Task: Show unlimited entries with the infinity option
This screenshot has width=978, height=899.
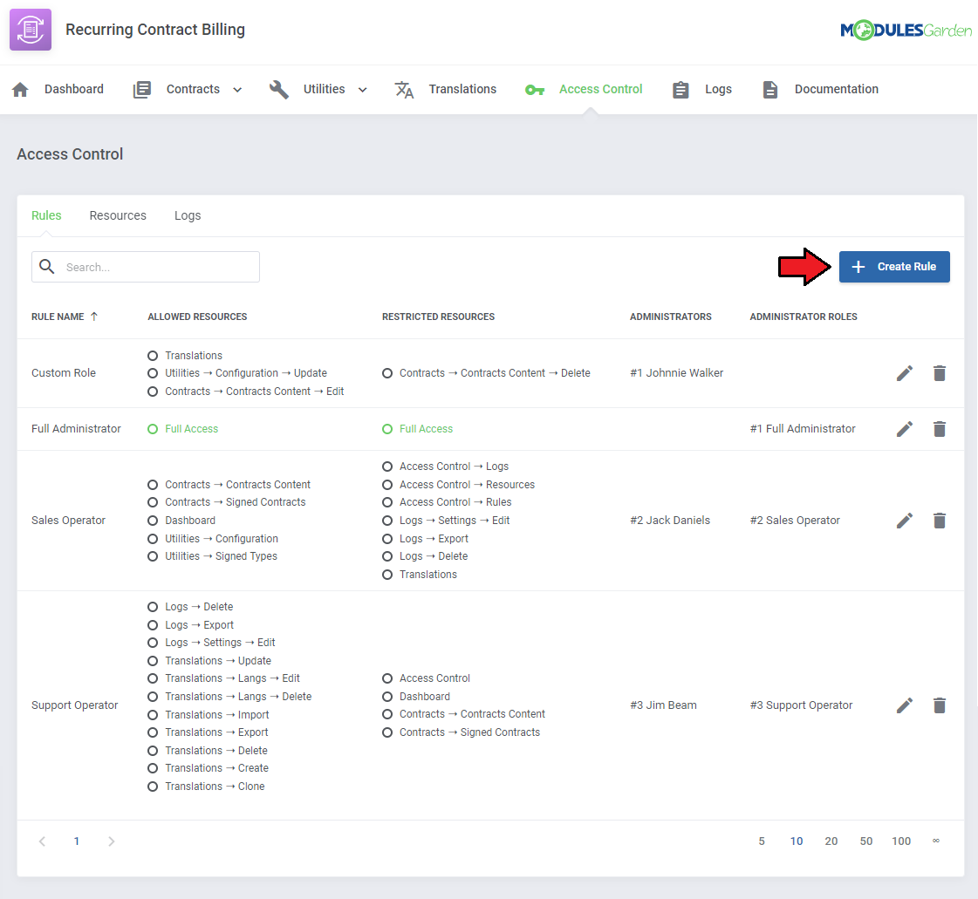Action: click(935, 841)
